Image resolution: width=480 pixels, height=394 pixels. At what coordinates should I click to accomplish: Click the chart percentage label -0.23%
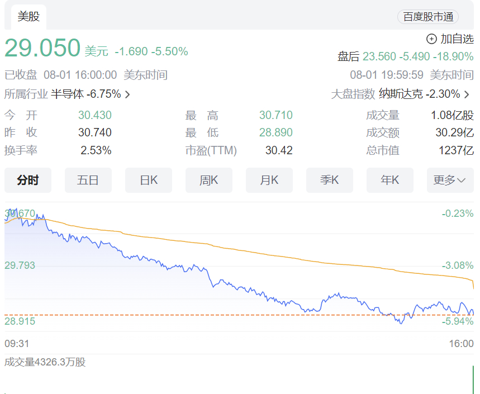pos(458,213)
